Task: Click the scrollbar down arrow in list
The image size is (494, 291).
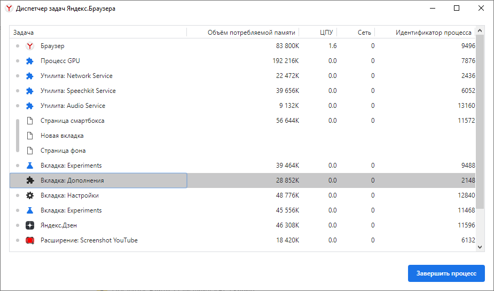Action: coord(480,247)
